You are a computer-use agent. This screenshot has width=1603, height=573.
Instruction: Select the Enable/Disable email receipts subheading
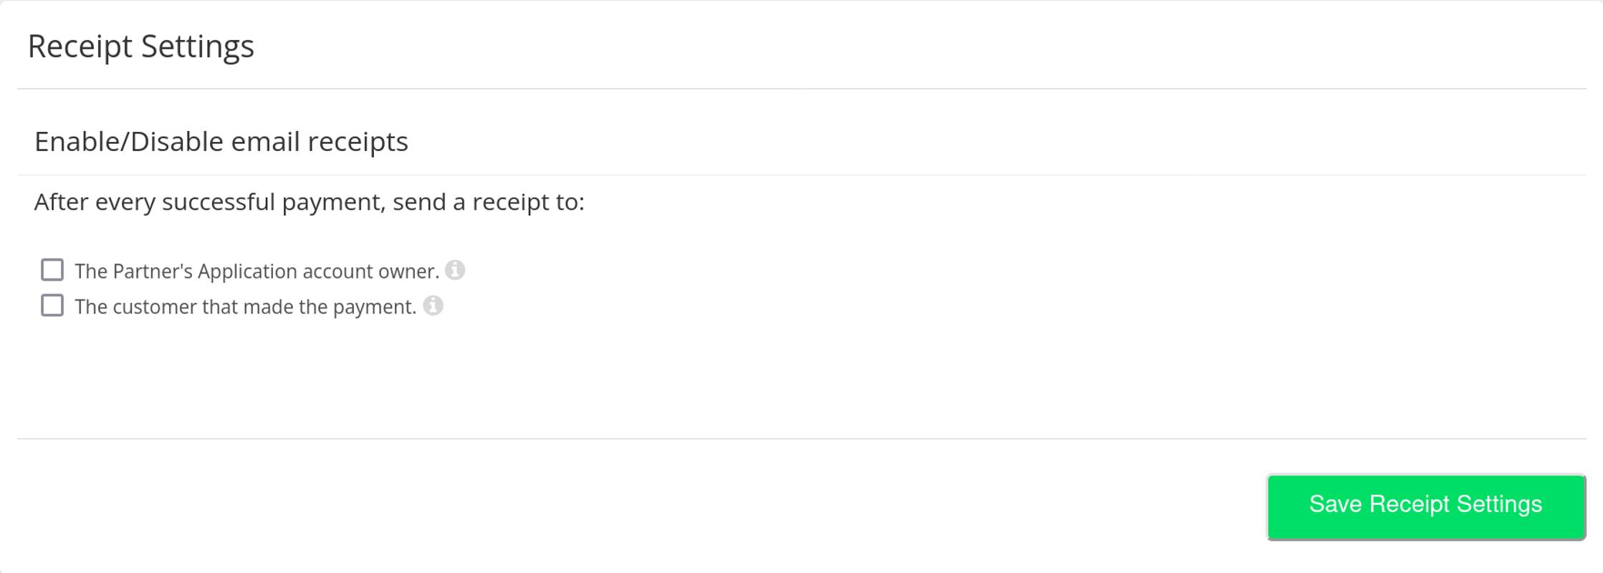221,142
